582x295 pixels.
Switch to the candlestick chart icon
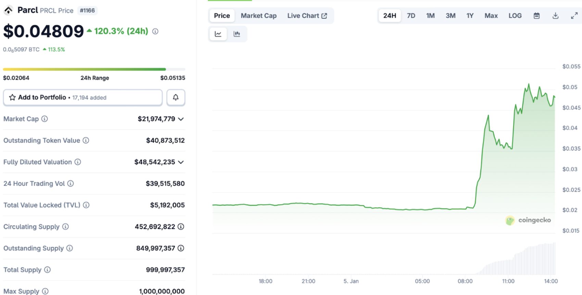click(x=237, y=34)
